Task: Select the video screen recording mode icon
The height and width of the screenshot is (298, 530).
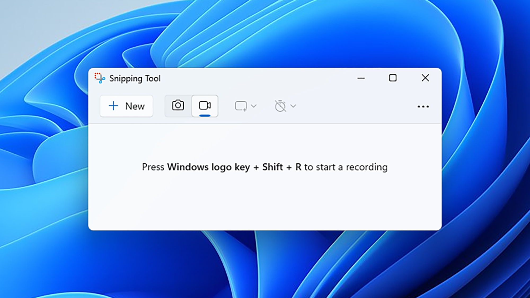Action: [x=205, y=105]
